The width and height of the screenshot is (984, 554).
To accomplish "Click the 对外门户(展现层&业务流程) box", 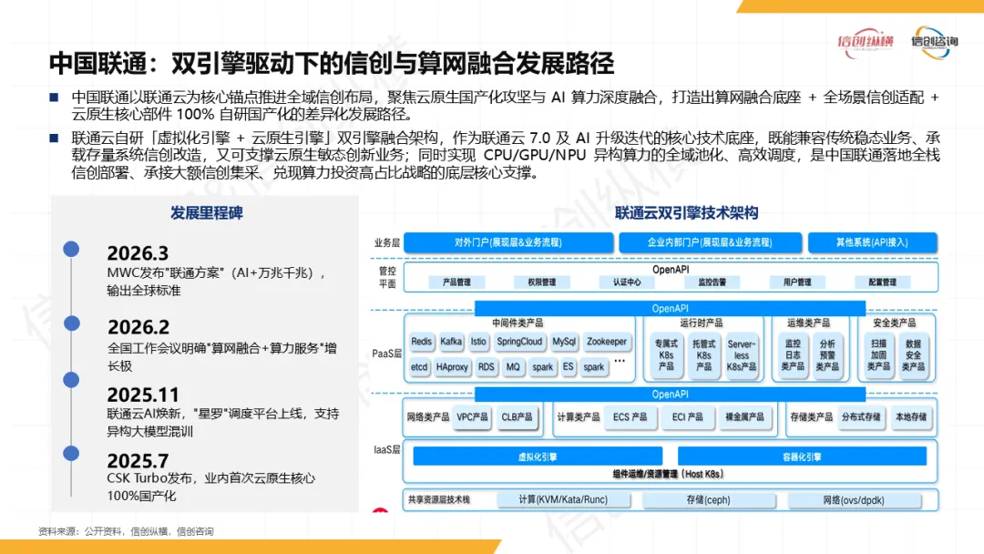I will [508, 242].
